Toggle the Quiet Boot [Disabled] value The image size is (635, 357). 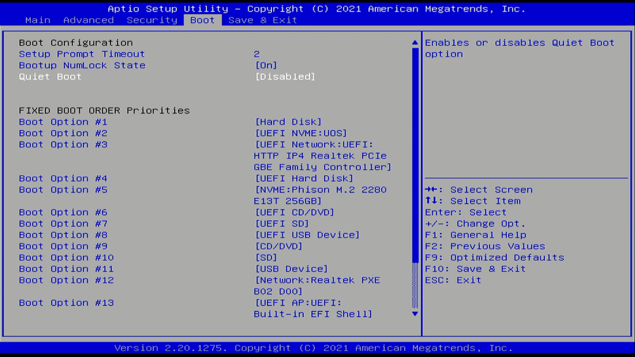(x=285, y=77)
